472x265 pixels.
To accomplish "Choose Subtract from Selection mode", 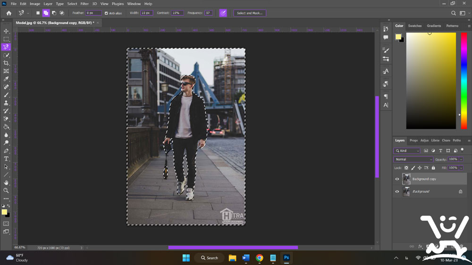I will [x=54, y=13].
